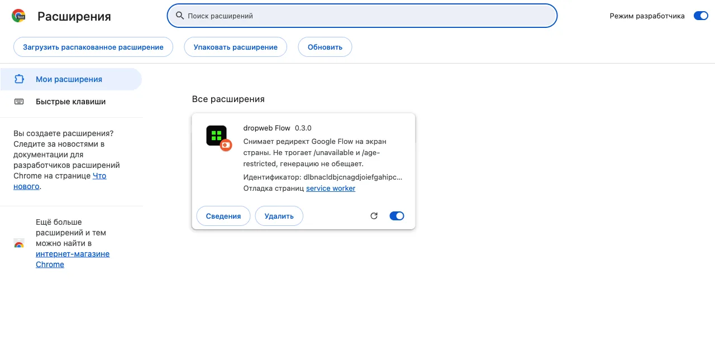The height and width of the screenshot is (357, 715).
Task: Click the Расширения page title
Action: [74, 16]
